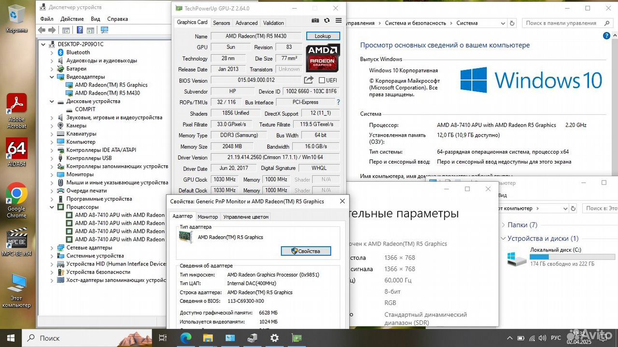The height and width of the screenshot is (347, 618).
Task: Click the forward arrow in Device Manager toolbar
Action: (x=52, y=30)
